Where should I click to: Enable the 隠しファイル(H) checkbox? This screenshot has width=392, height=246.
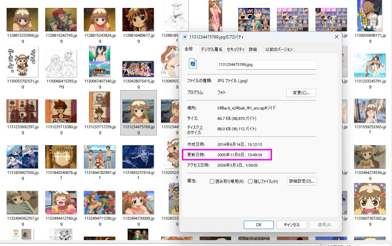pos(250,182)
